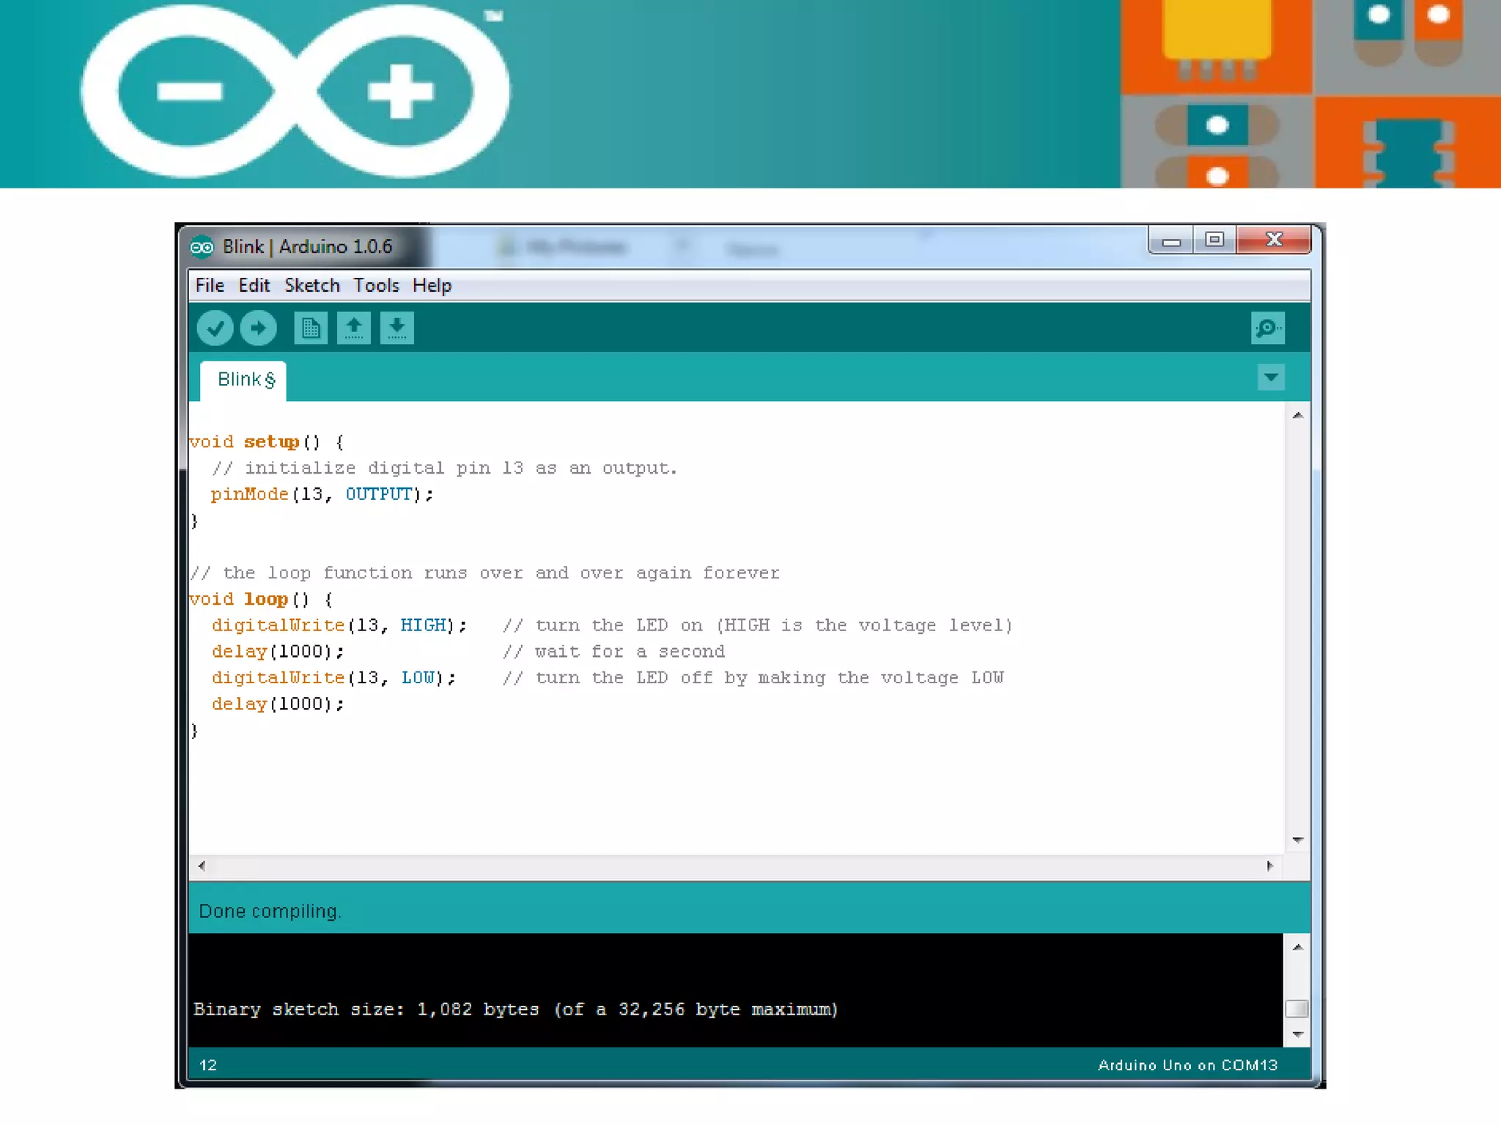Screen dimensions: 1501x1126
Task: Open a sketch with up-arrow icon
Action: point(353,328)
